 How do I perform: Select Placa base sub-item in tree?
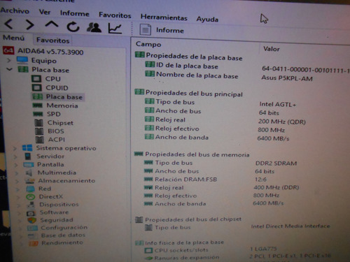click(64, 97)
